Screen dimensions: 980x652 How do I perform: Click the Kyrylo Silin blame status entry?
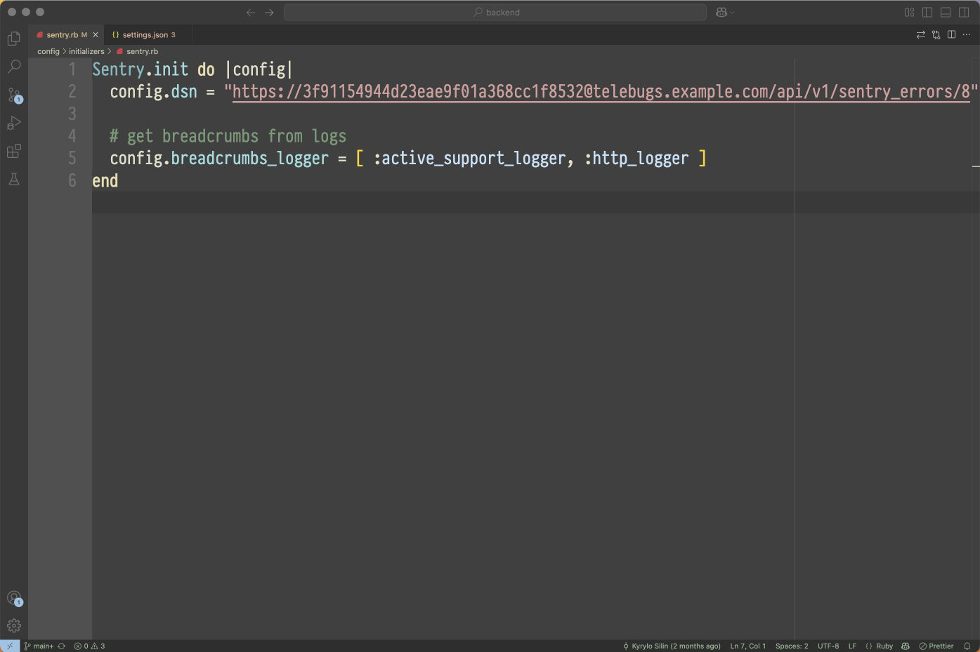point(672,646)
